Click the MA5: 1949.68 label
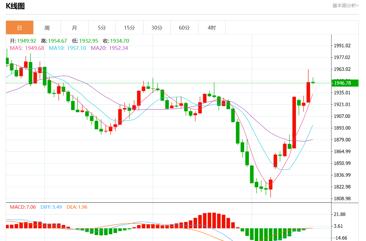366x241 pixels. [x=27, y=48]
